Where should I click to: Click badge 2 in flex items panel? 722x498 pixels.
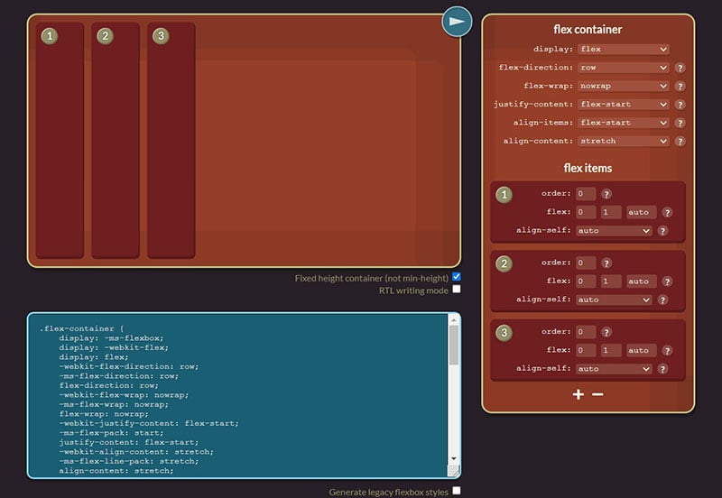[x=504, y=263]
